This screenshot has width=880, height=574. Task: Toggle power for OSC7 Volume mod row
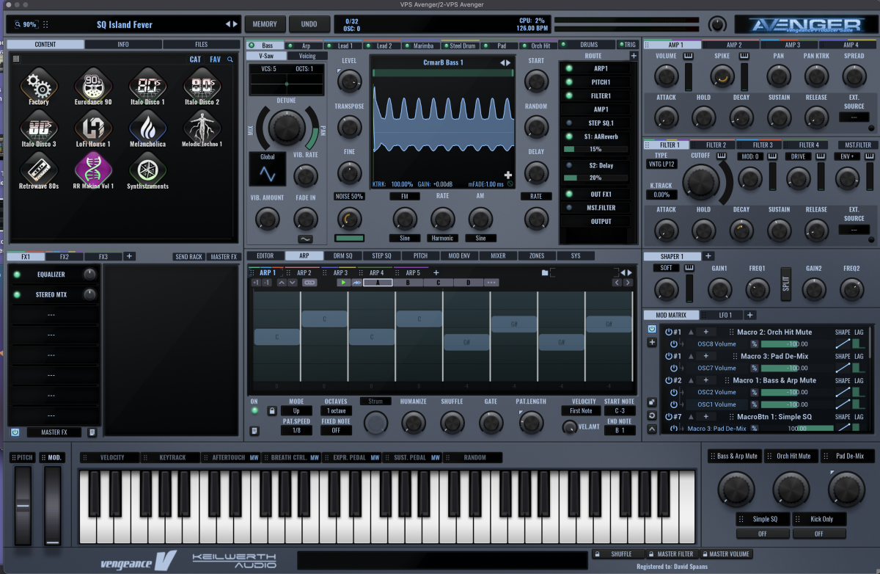tap(674, 368)
